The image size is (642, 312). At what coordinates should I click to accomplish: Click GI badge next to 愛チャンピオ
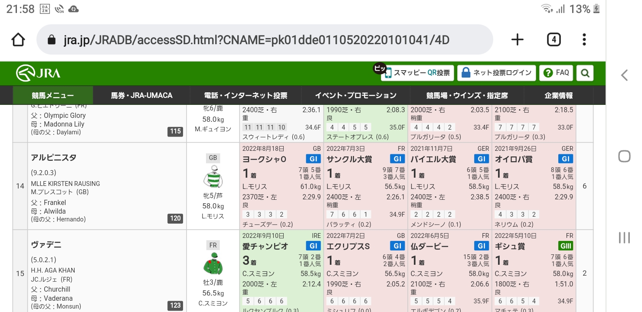tap(313, 246)
